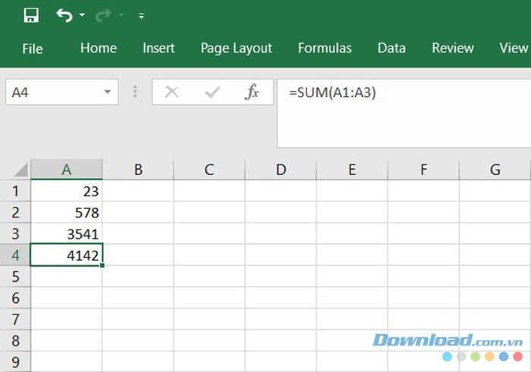Open the Undo history dropdown arrow
Image resolution: width=531 pixels, height=372 pixels.
[x=81, y=16]
